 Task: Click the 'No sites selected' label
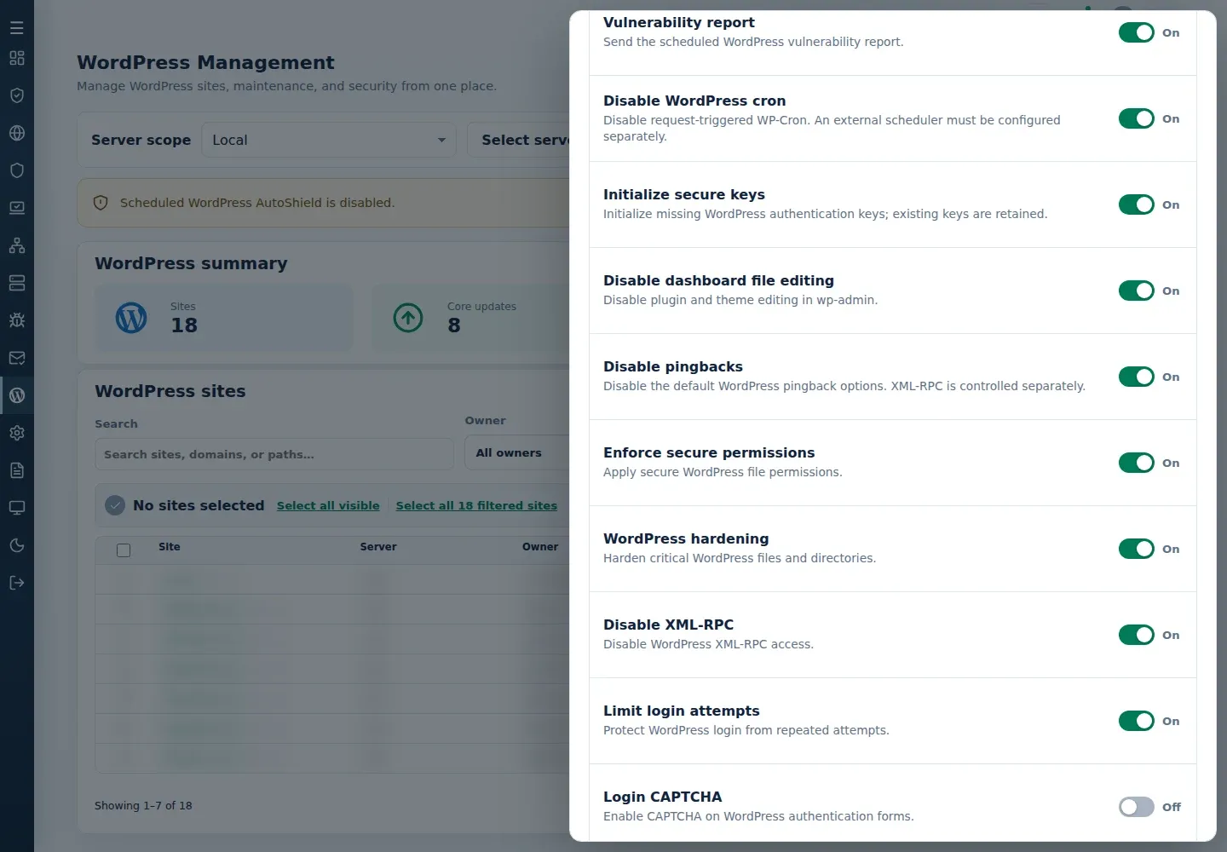(199, 505)
